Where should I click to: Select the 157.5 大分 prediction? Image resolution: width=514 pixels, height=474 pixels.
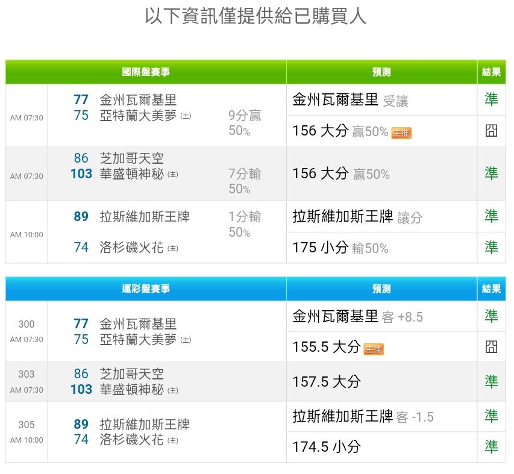click(x=327, y=382)
